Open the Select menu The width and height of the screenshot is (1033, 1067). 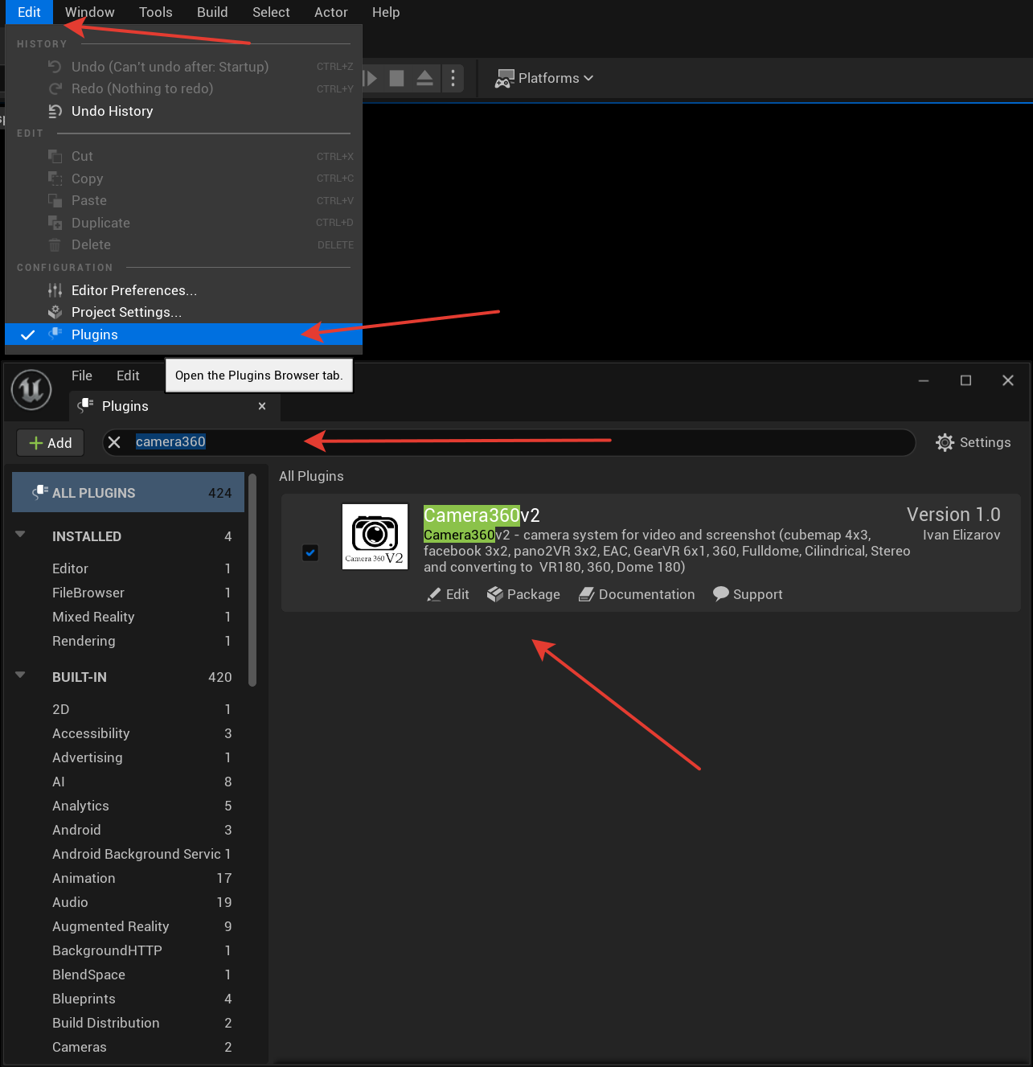point(271,12)
